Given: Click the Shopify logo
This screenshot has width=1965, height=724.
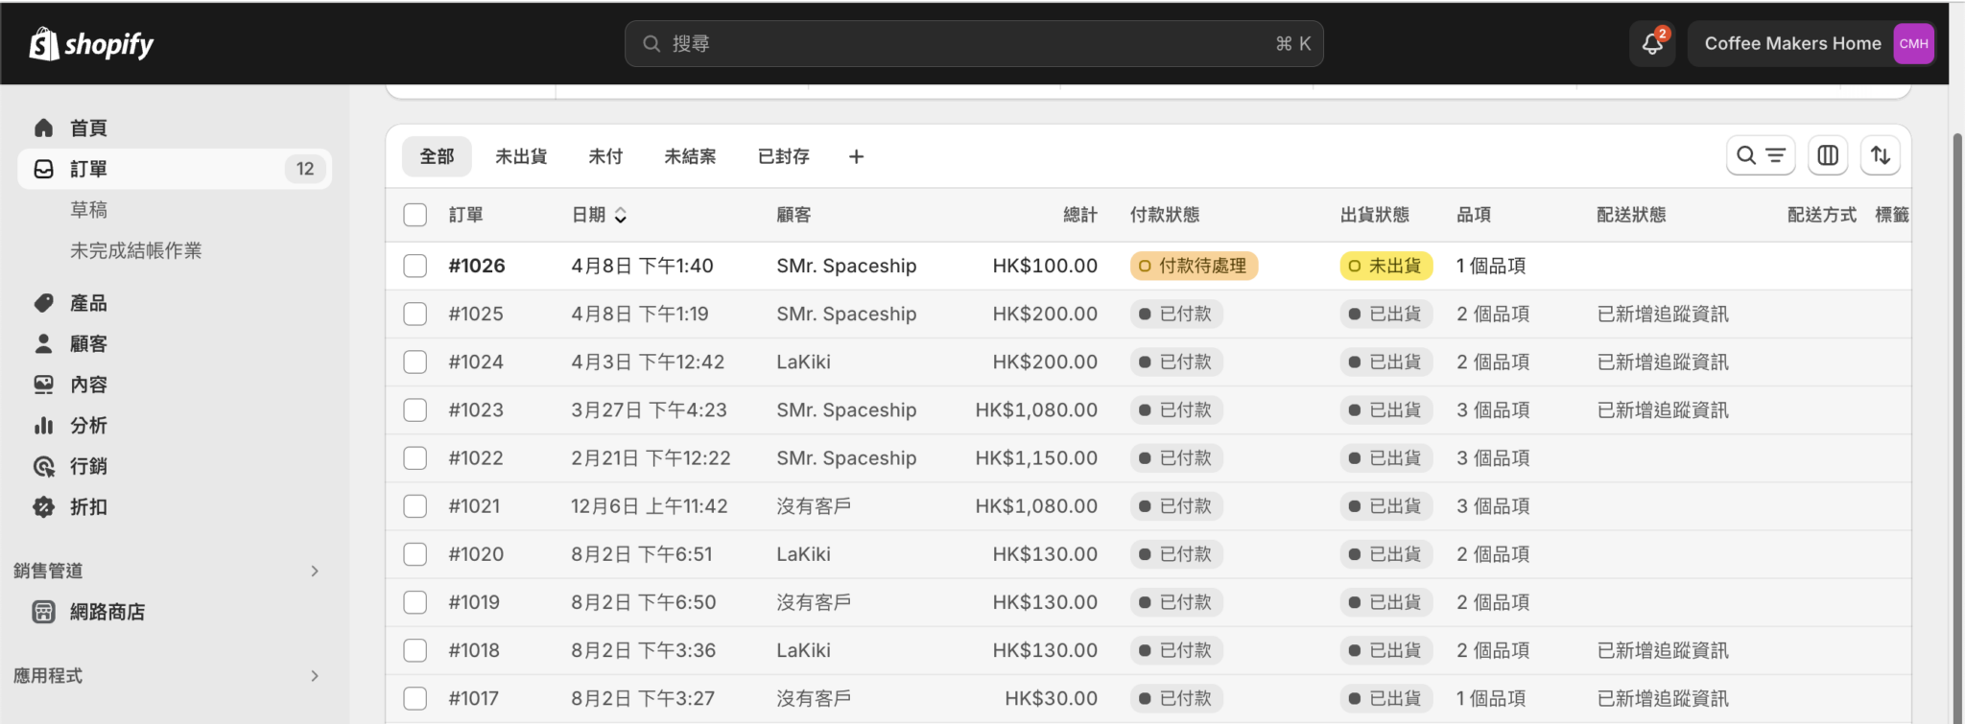Looking at the screenshot, I should tap(92, 44).
